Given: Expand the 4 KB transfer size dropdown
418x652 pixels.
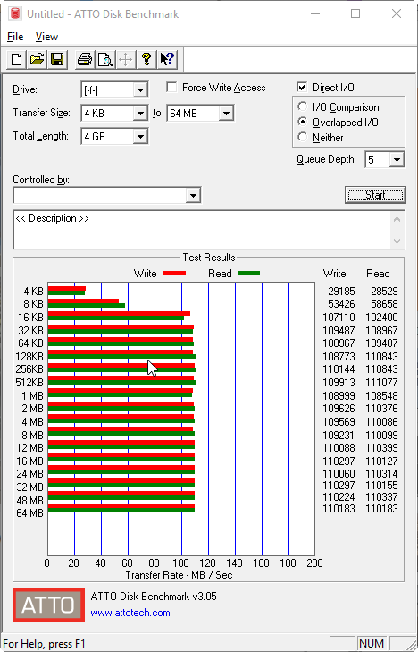Looking at the screenshot, I should pos(141,113).
